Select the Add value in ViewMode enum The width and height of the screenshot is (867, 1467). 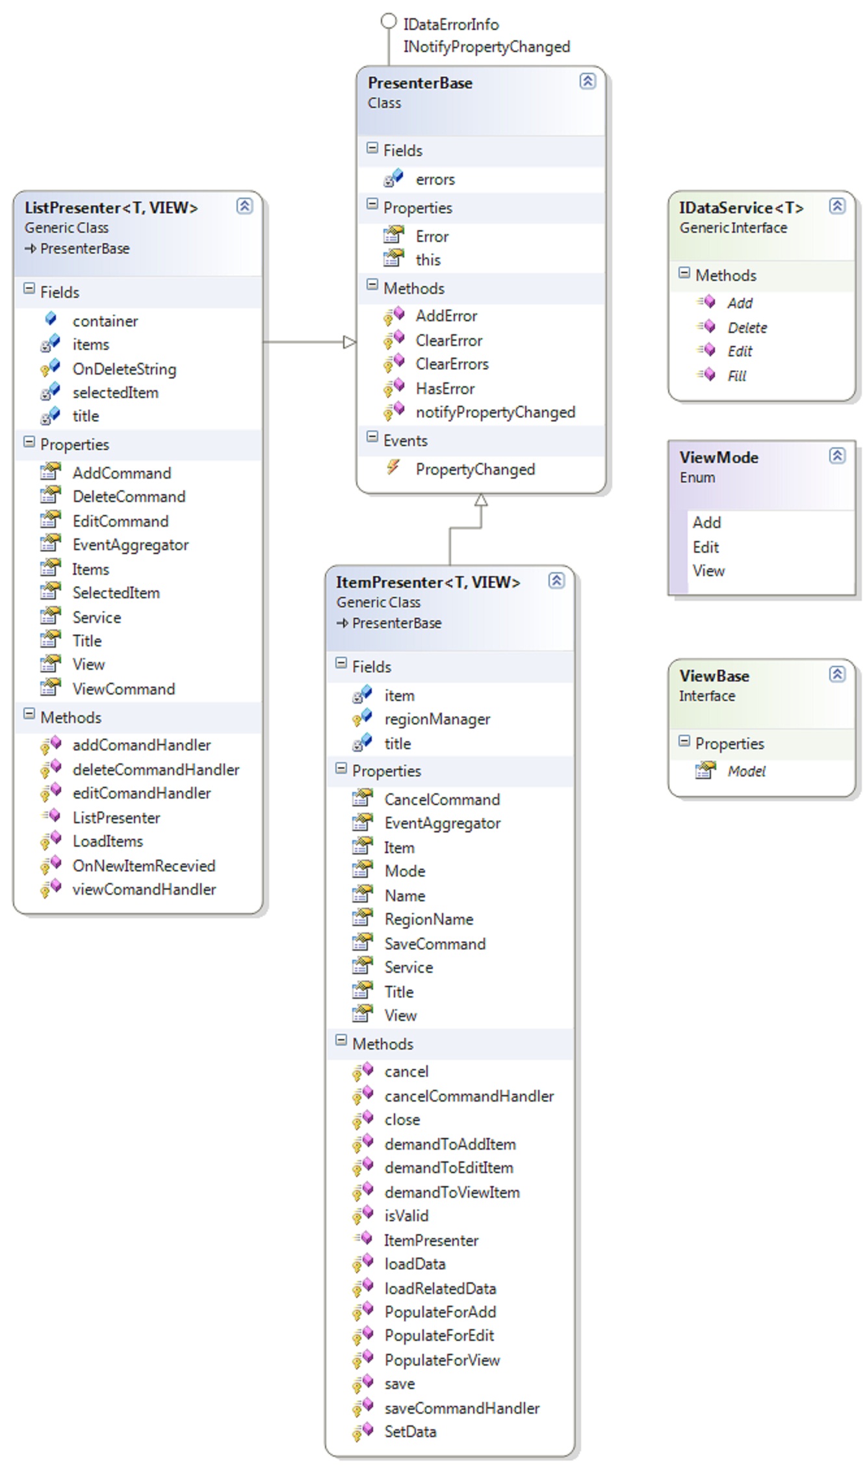click(706, 522)
